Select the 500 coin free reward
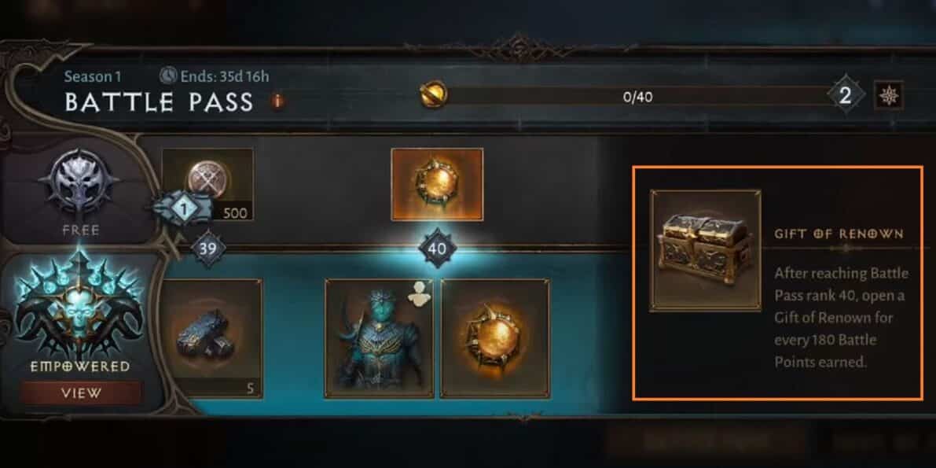 pos(207,185)
